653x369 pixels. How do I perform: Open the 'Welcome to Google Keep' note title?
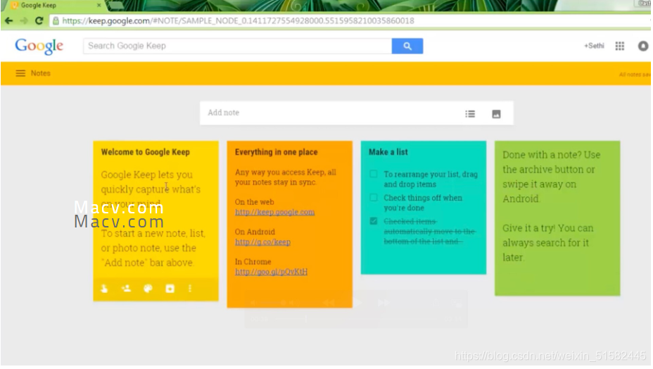click(x=146, y=152)
